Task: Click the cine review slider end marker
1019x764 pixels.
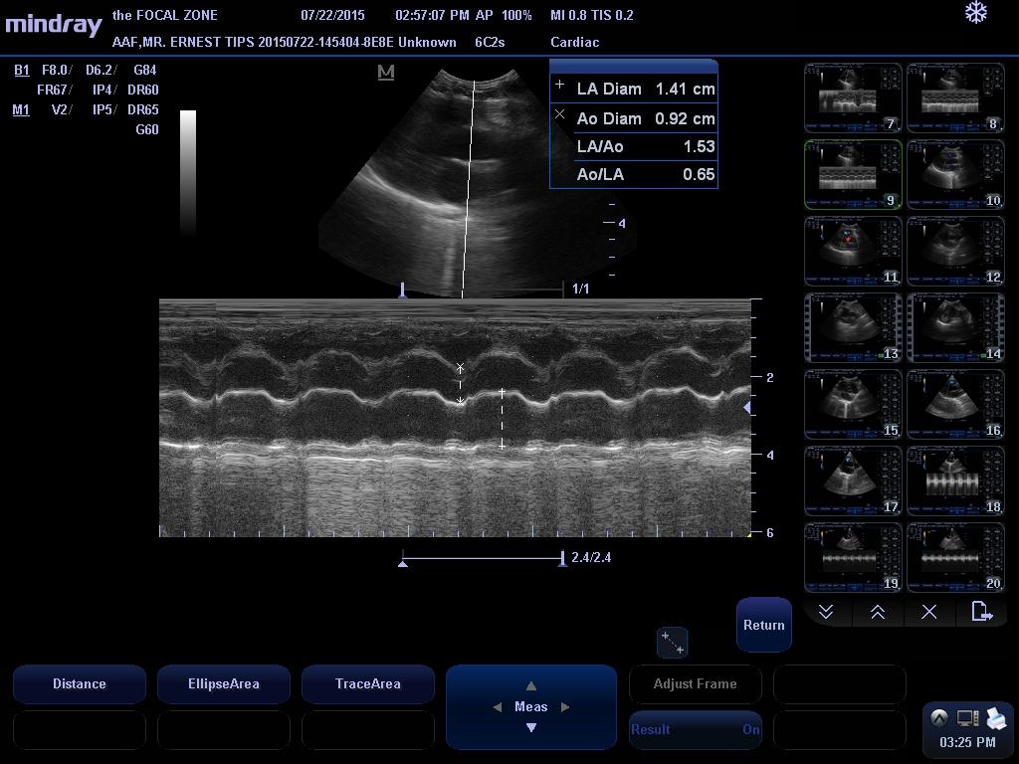Action: point(562,559)
